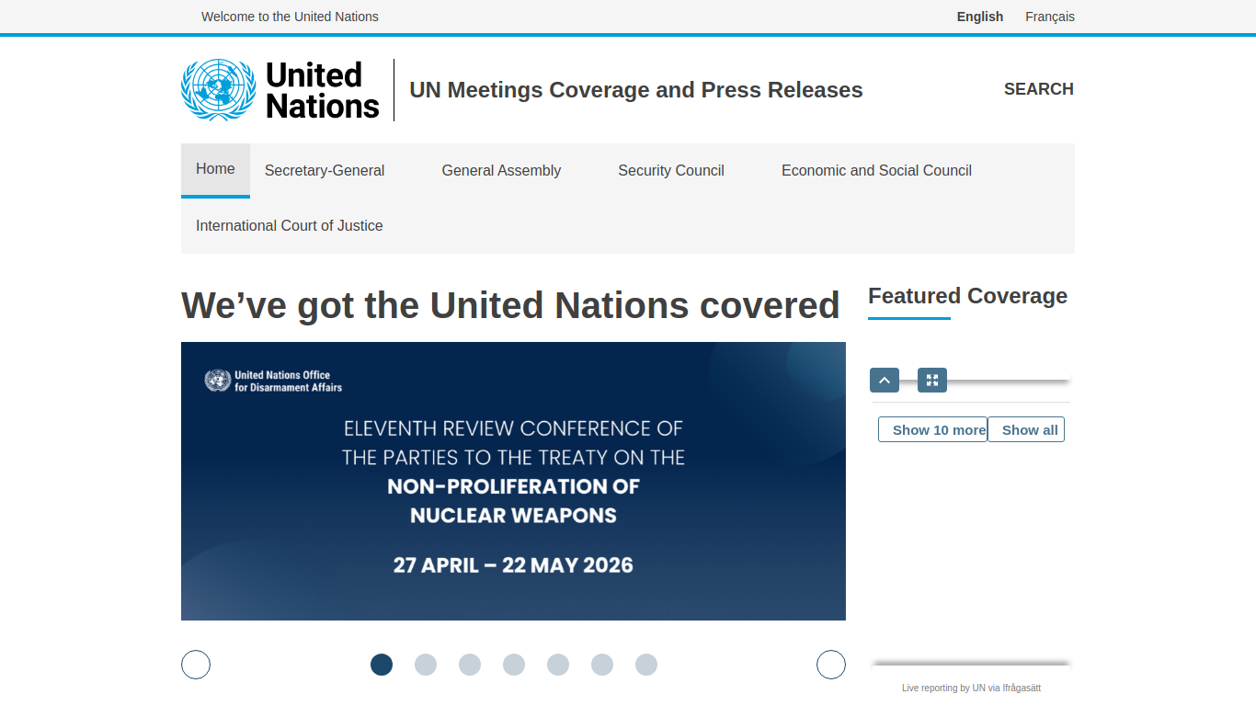Open the SEARCH link in the header
Image resolution: width=1256 pixels, height=706 pixels.
[1039, 89]
